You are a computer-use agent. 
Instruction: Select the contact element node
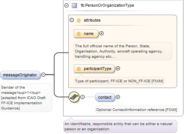tap(105, 97)
